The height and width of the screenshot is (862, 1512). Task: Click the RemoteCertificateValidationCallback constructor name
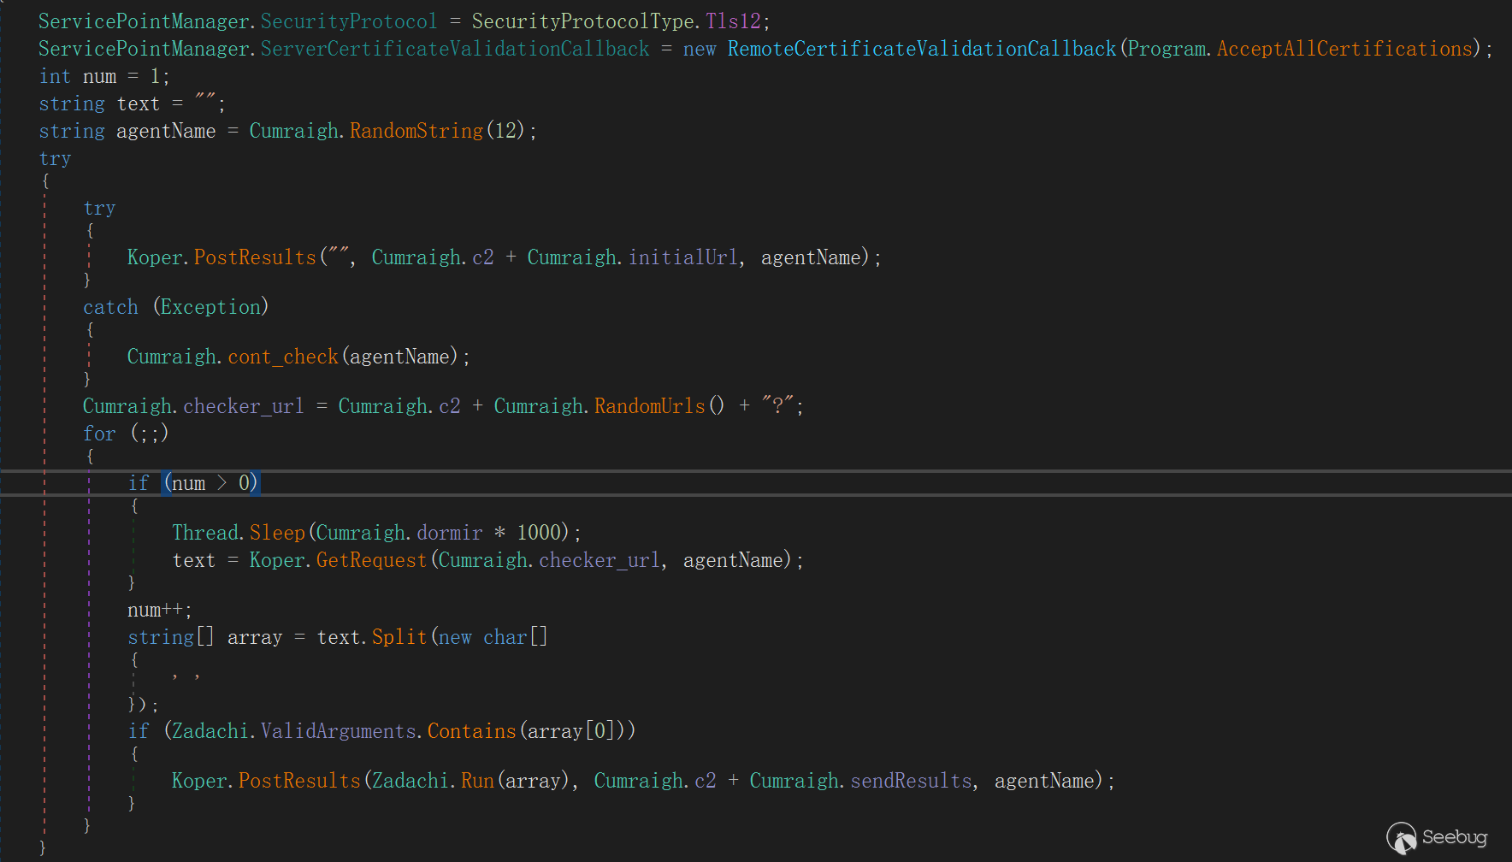pyautogui.click(x=922, y=49)
